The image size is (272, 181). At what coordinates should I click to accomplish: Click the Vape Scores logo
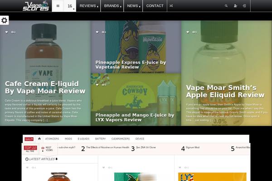(x=36, y=6)
